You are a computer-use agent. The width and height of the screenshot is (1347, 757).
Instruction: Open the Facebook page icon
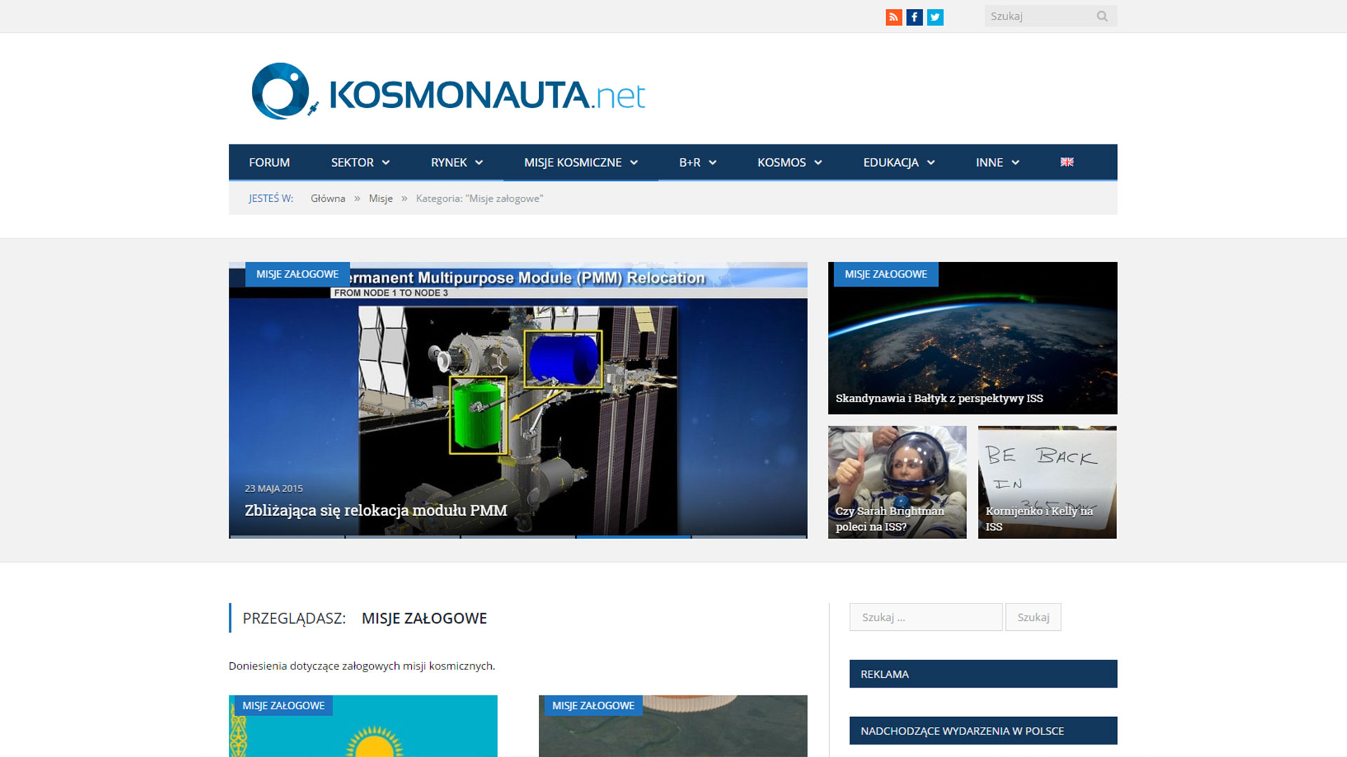click(914, 18)
